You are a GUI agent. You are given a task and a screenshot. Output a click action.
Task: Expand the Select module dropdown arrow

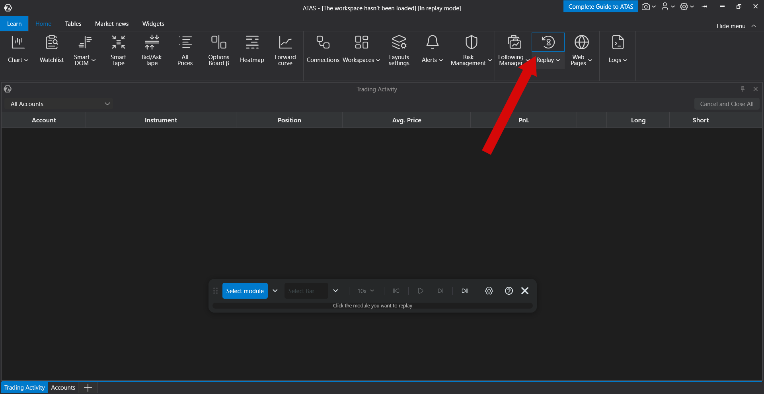coord(275,291)
